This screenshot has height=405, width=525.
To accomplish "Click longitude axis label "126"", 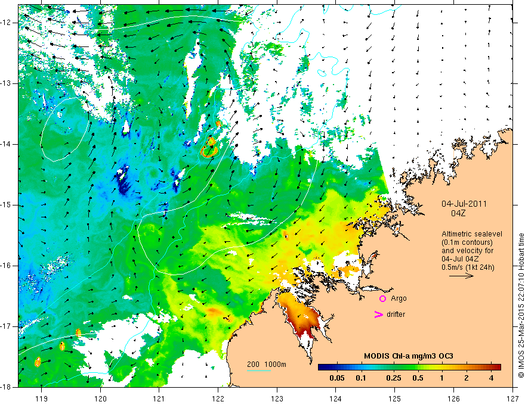I will (453, 398).
